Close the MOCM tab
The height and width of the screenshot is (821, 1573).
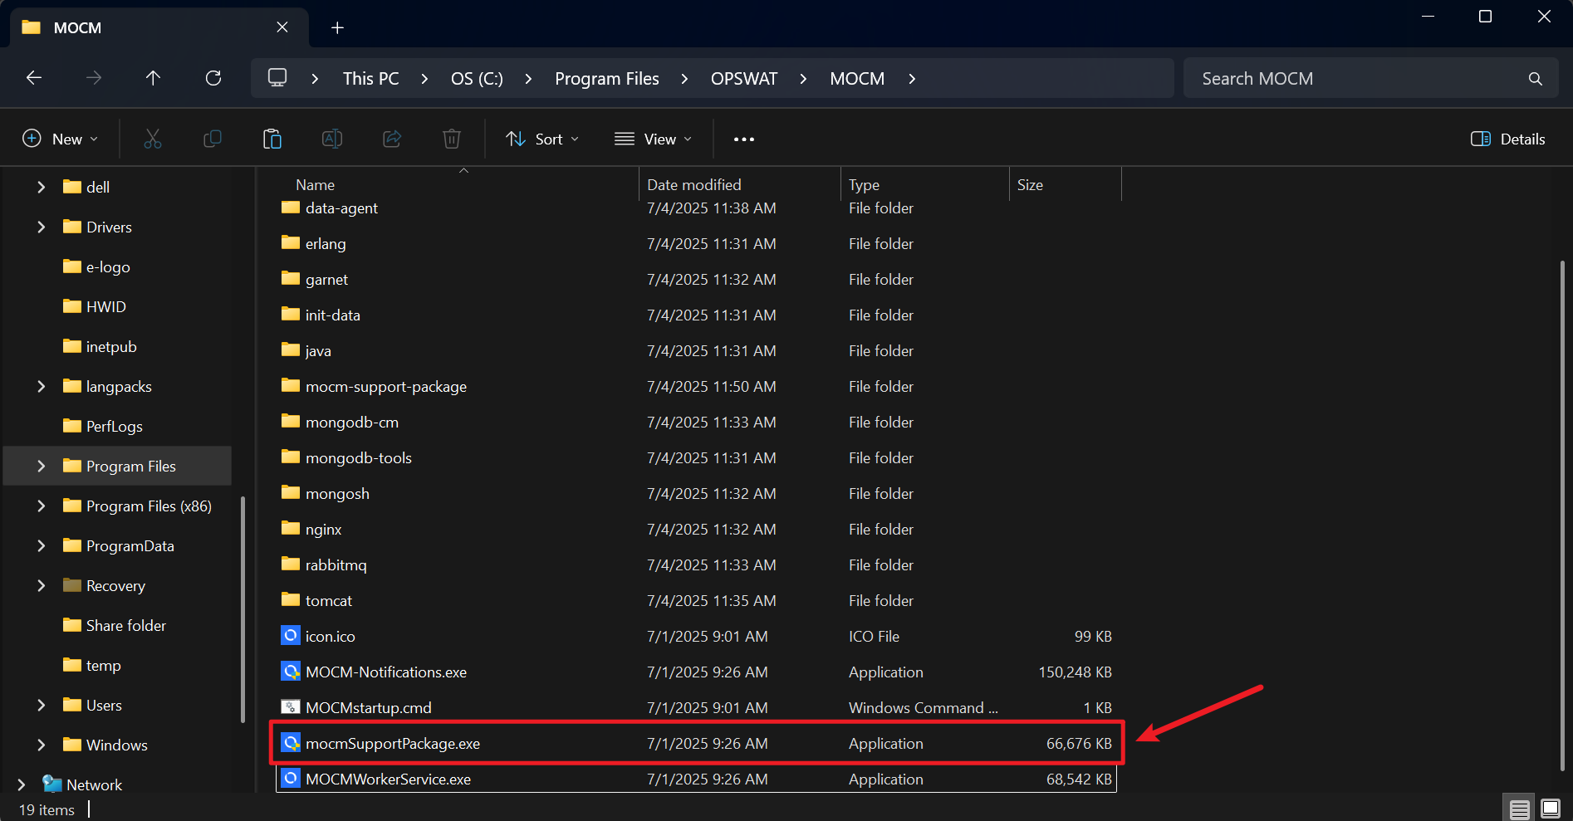(x=282, y=27)
